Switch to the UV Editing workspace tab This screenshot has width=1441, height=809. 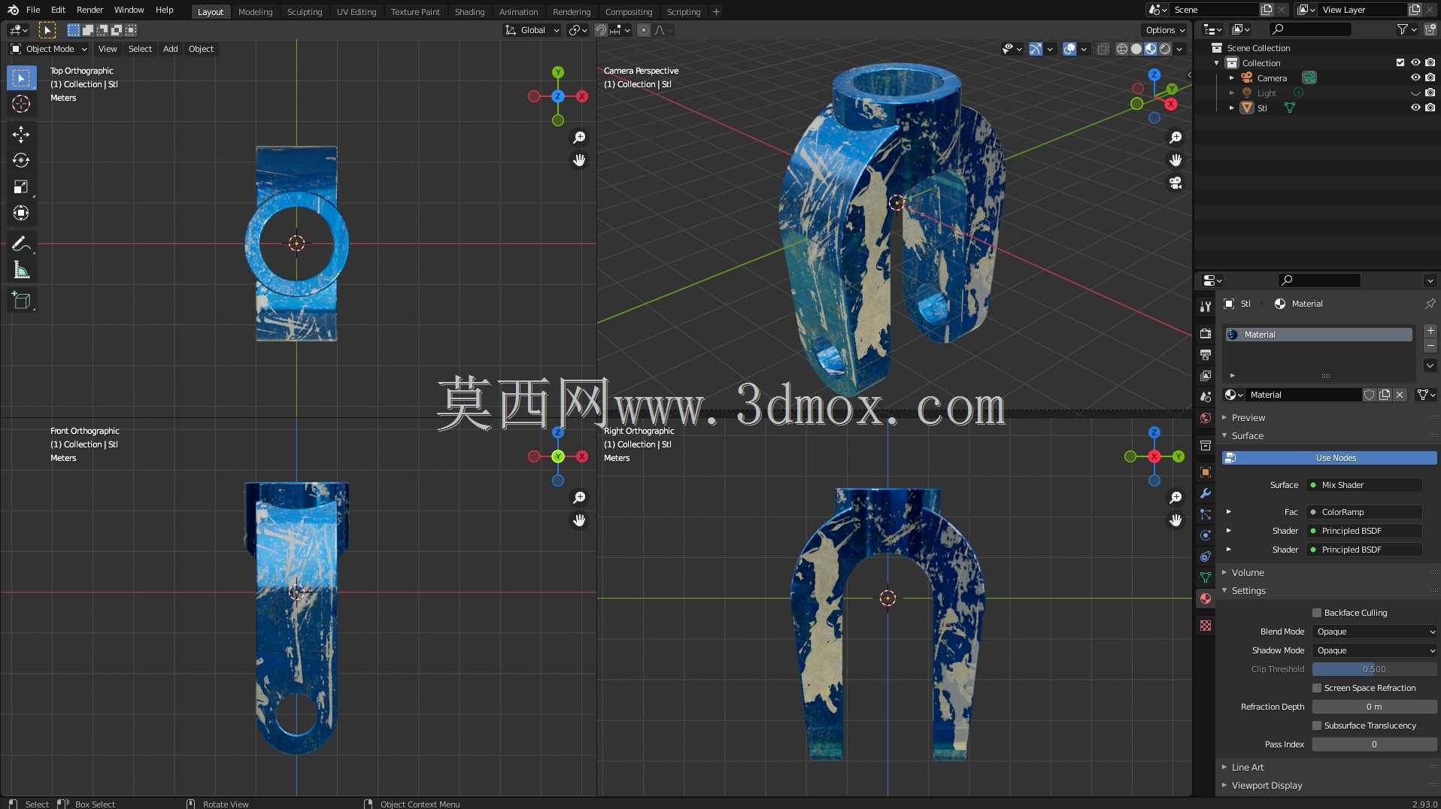[356, 12]
